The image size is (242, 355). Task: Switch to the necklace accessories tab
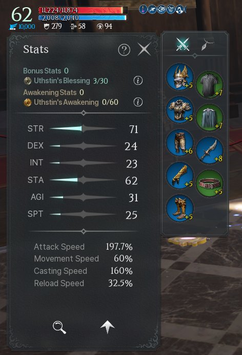[207, 44]
